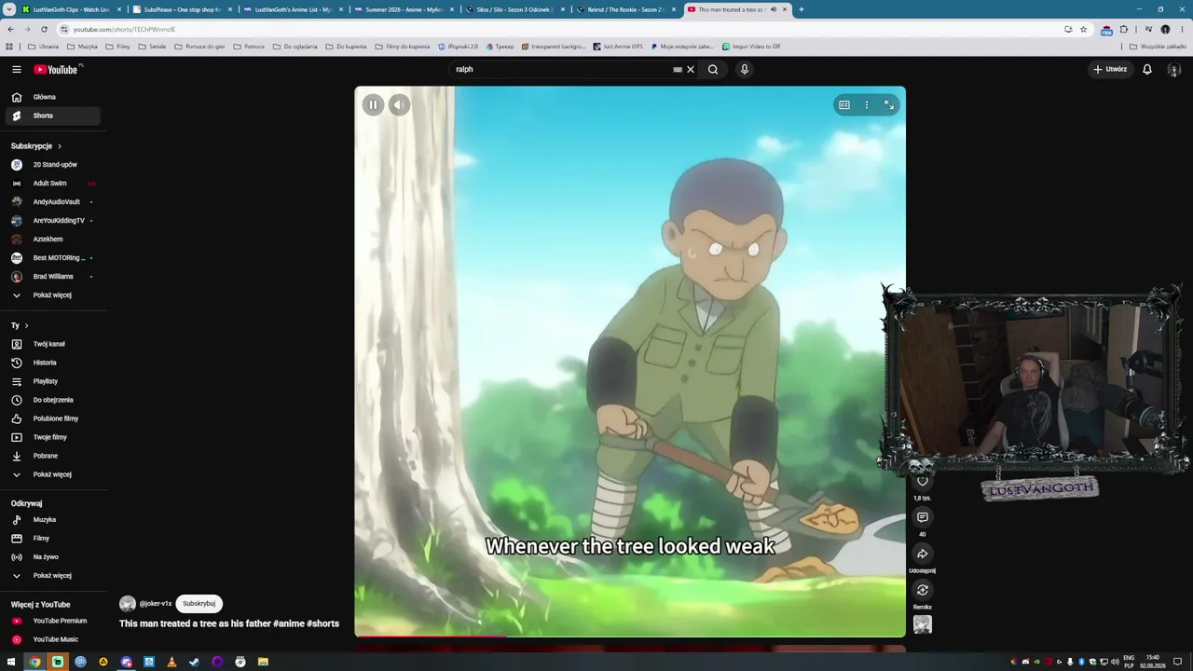Open Playlisty in the sidebar
Screen dimensions: 1193x671
52,381
